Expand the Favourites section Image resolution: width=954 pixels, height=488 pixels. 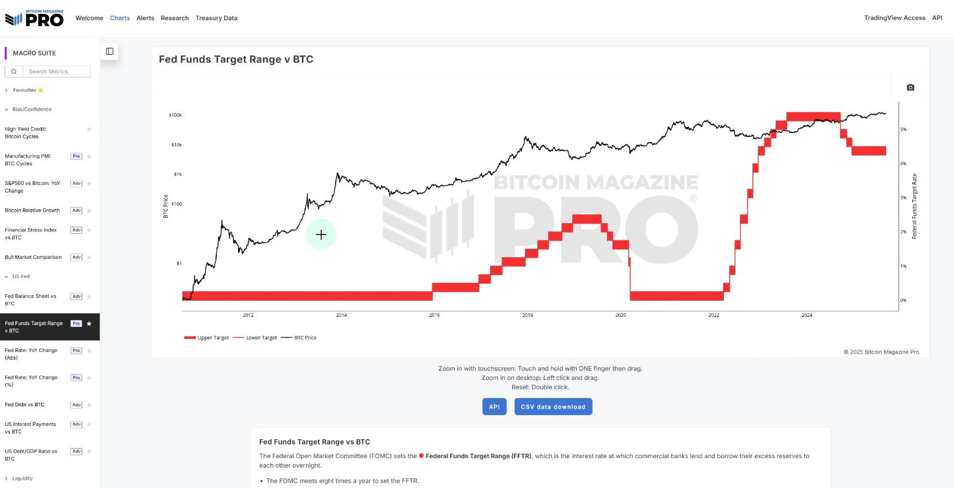pos(24,90)
